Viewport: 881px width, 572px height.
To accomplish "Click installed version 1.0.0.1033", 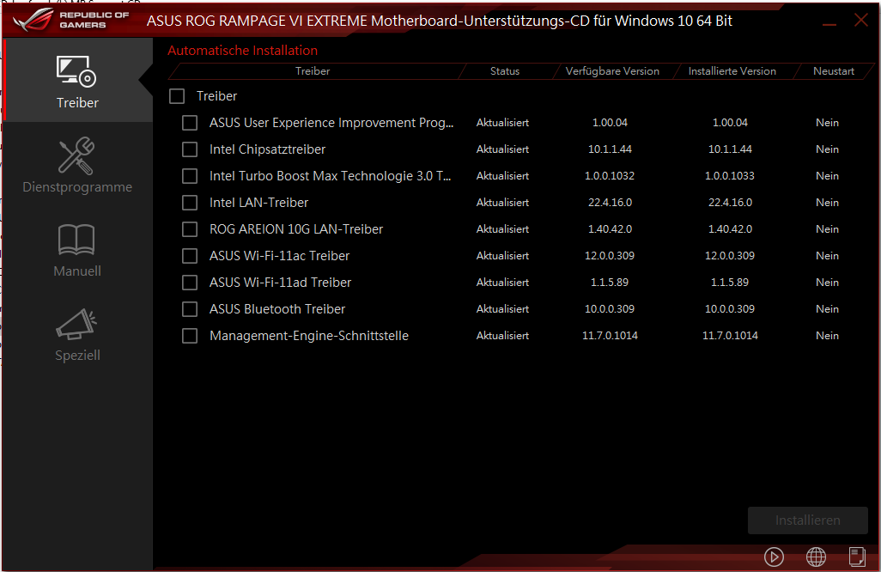I will click(x=730, y=176).
